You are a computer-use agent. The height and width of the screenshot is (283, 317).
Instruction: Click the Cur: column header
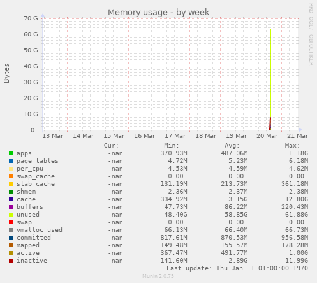click(111, 146)
